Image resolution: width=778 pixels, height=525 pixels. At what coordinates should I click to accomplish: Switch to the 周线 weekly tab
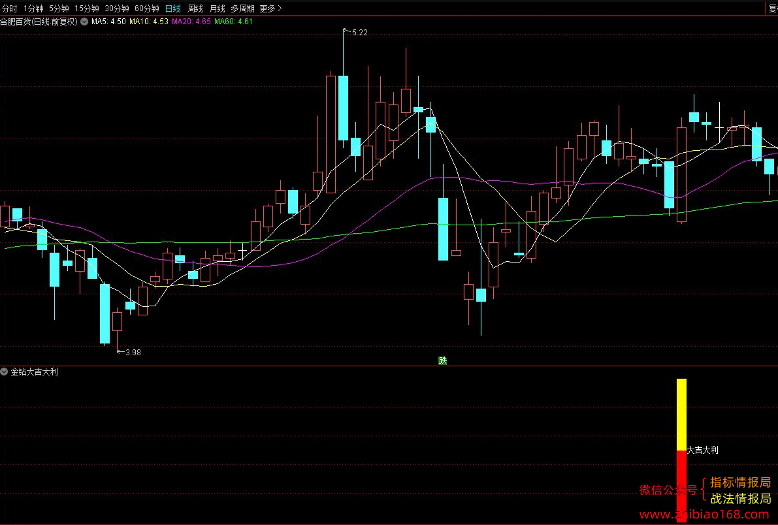(195, 8)
